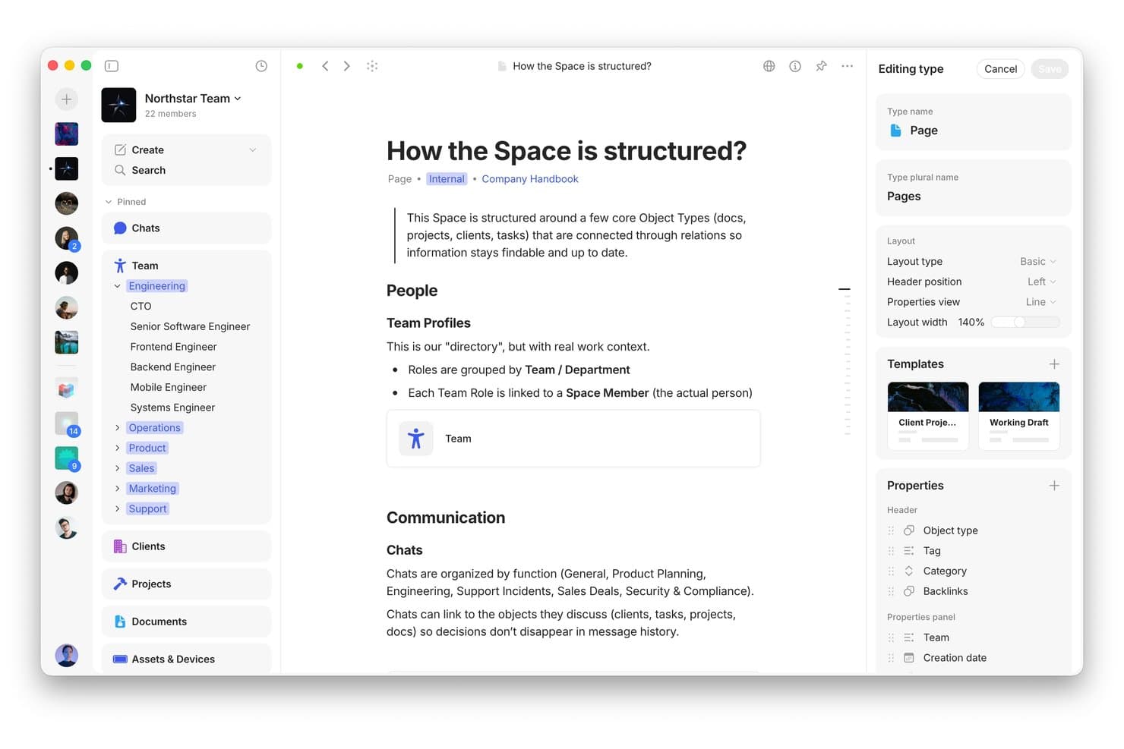Select Senior Software Engineer role
Screen dimensions: 1124x749
[x=190, y=326]
